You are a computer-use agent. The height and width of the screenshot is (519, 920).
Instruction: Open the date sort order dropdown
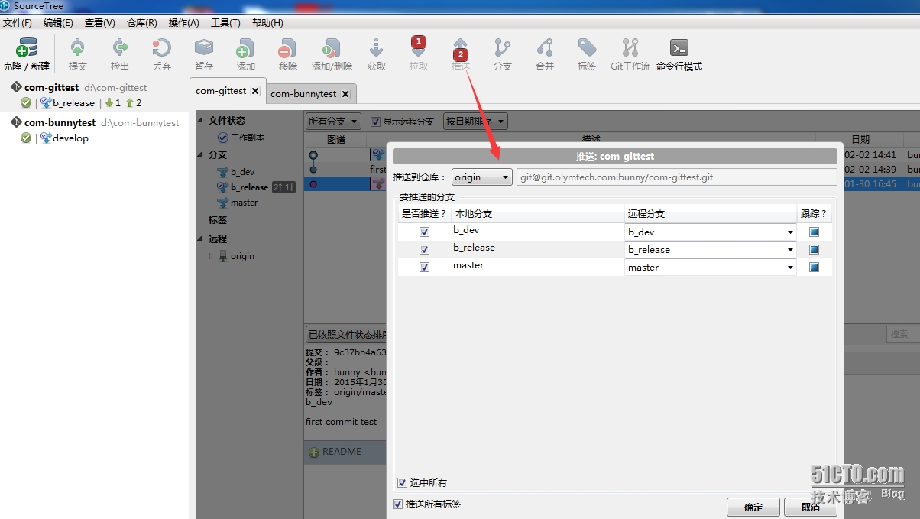point(475,121)
